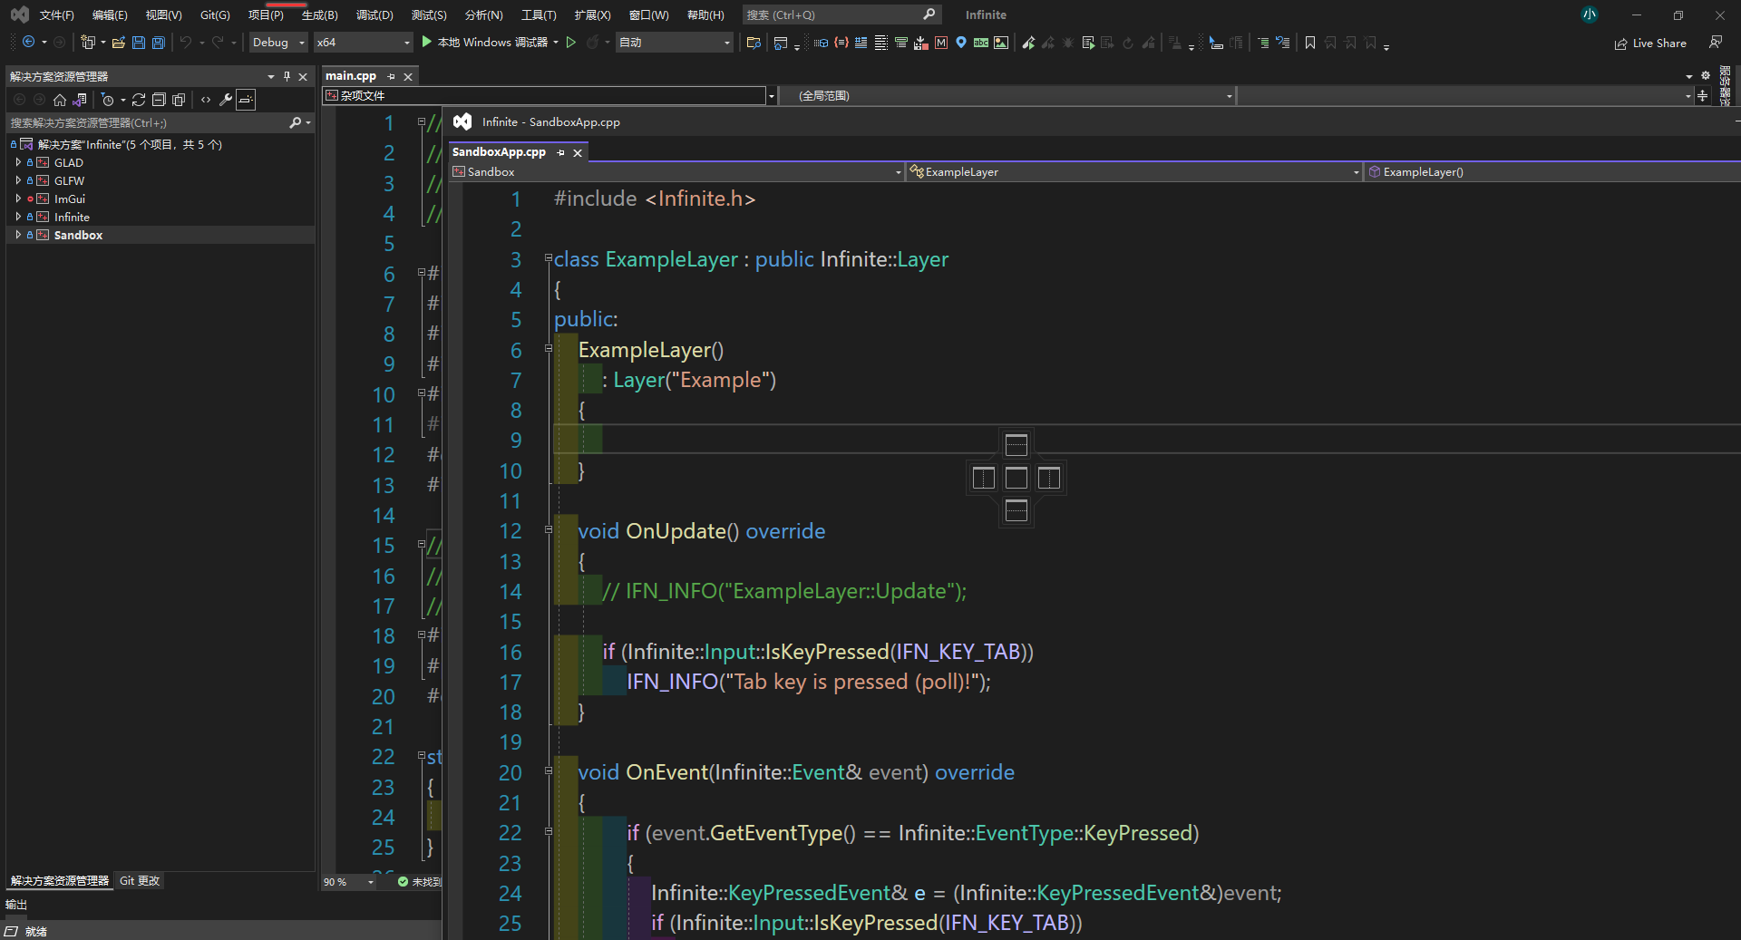Viewport: 1741px width, 940px height.
Task: Click the center docking guide icon
Action: 1016,478
